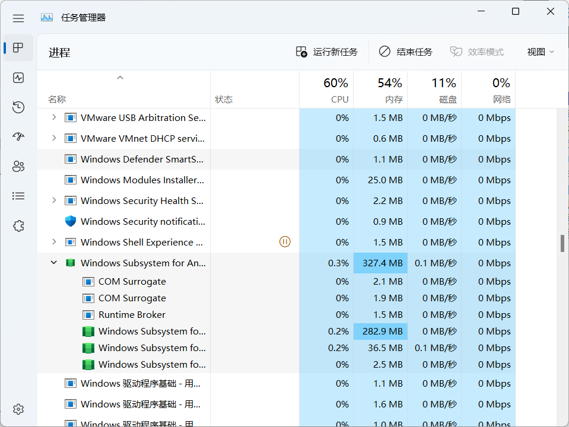The height and width of the screenshot is (427, 569).
Task: Click the vertical scrollbar thumb
Action: click(562, 243)
